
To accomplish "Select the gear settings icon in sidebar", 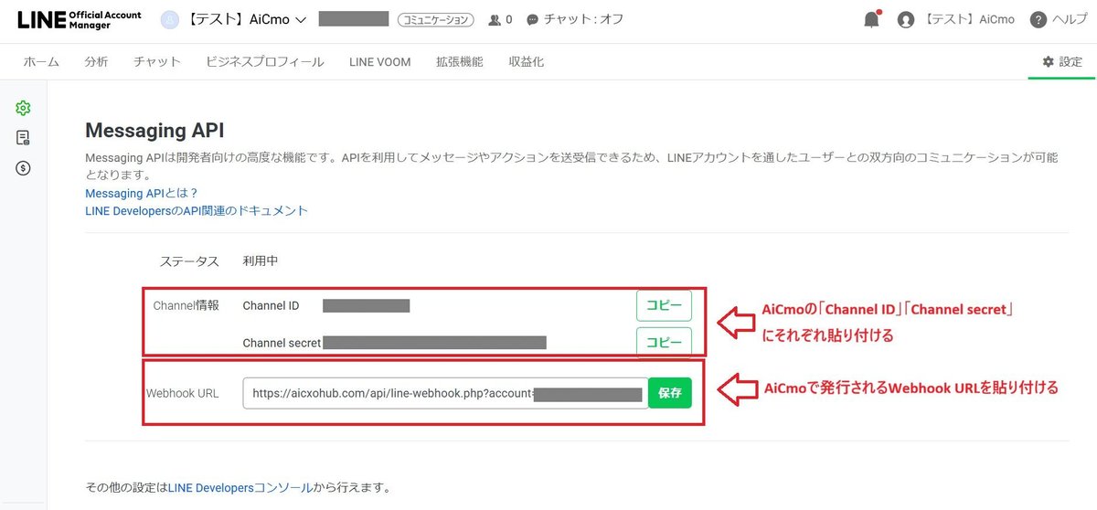I will click(x=24, y=108).
